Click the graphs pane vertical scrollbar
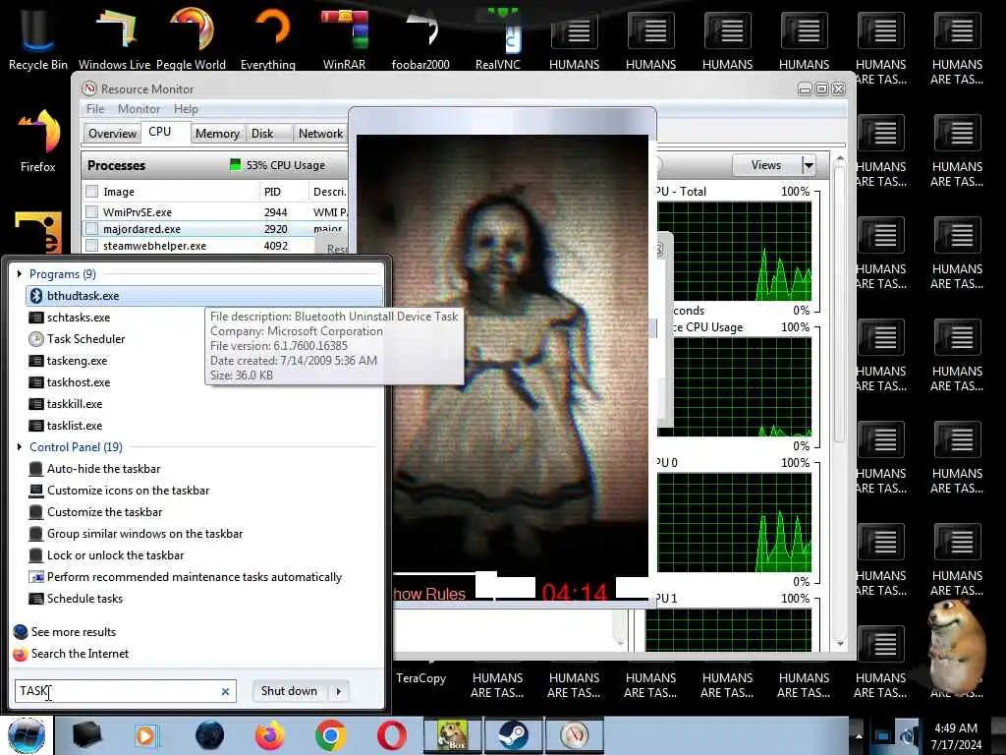 [839, 401]
